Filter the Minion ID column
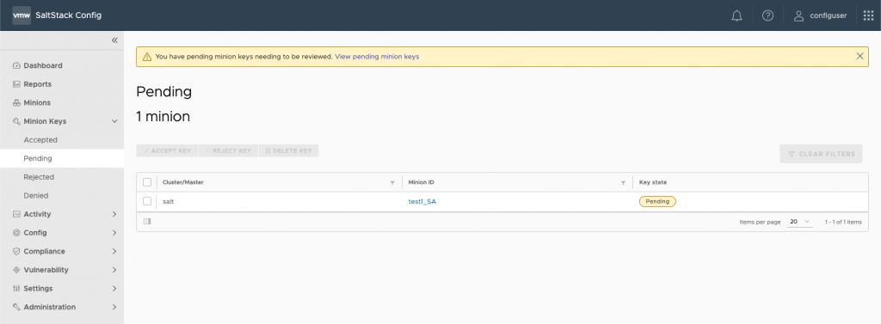Screen dimensions: 881x324 point(623,183)
